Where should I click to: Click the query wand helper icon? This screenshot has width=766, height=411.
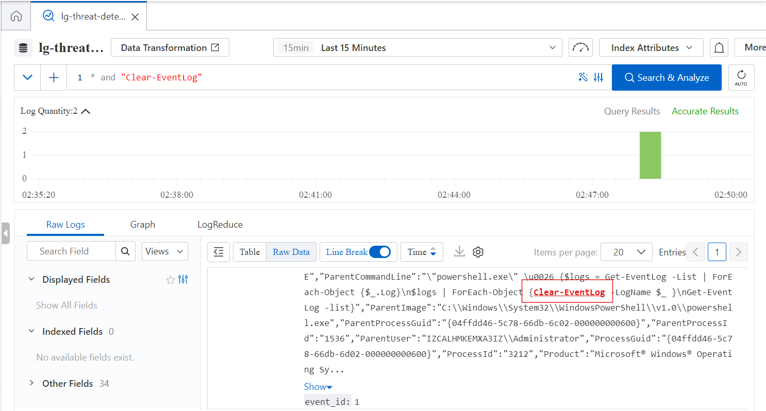583,77
